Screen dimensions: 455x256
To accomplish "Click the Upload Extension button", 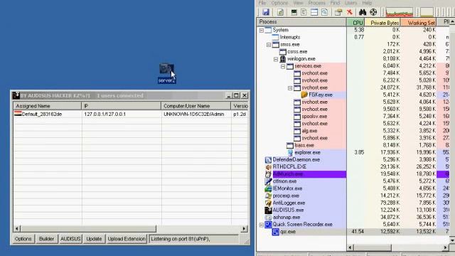I will coord(127,239).
